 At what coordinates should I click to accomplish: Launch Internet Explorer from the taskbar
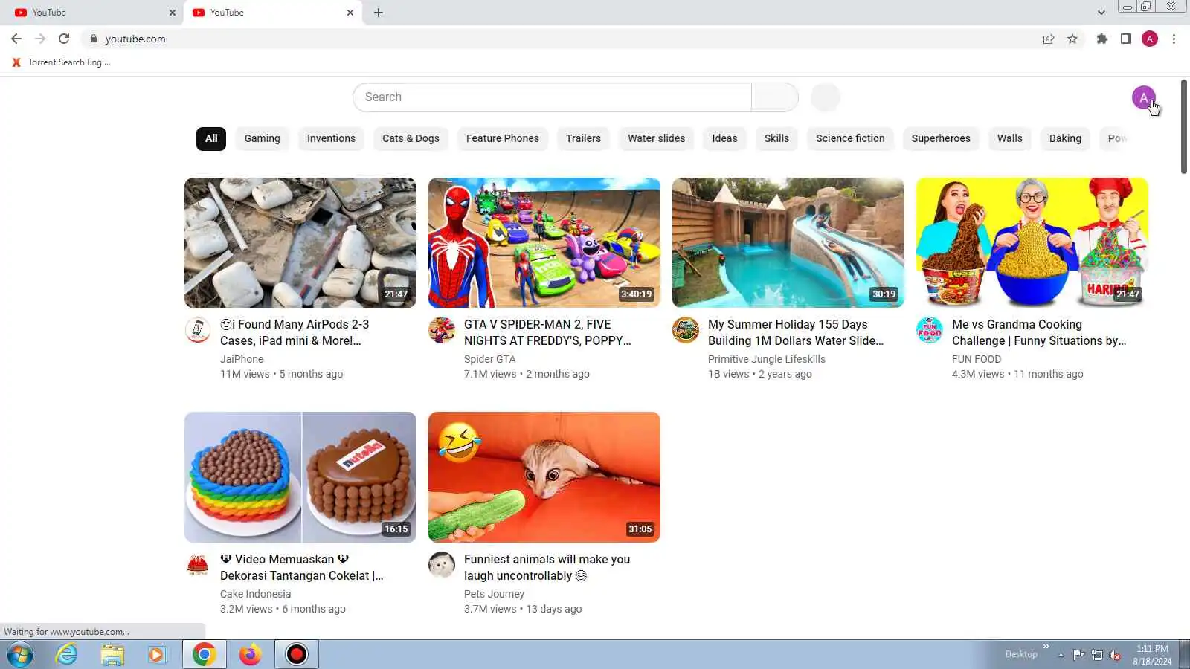coord(67,654)
